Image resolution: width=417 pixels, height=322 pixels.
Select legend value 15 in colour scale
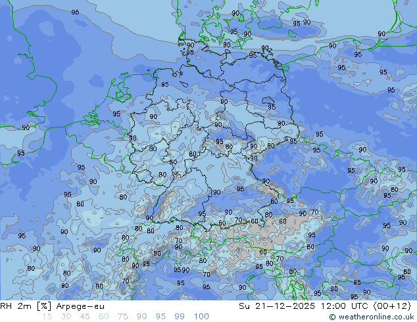click(x=47, y=317)
